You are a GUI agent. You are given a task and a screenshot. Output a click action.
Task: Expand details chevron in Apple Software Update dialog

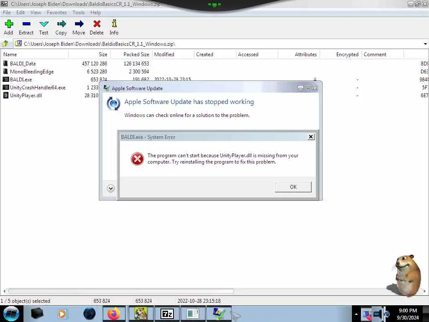click(x=111, y=188)
